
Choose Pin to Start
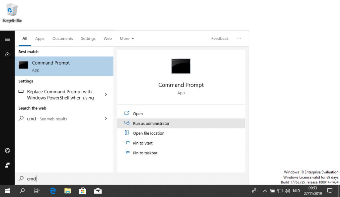click(181, 143)
